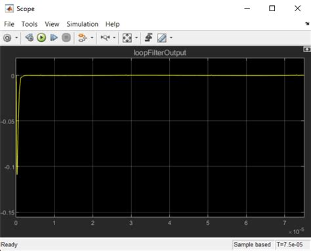
Task: Click the Step Back button
Action: pos(30,38)
